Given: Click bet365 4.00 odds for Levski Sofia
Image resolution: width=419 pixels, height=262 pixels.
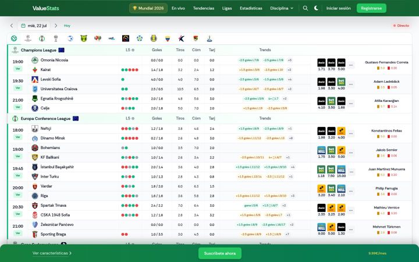Looking at the screenshot, I should 341,84.
